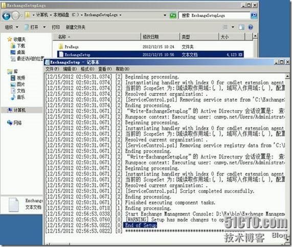Click the 新建文件夹 button
This screenshot has width=292, height=247.
76,28
